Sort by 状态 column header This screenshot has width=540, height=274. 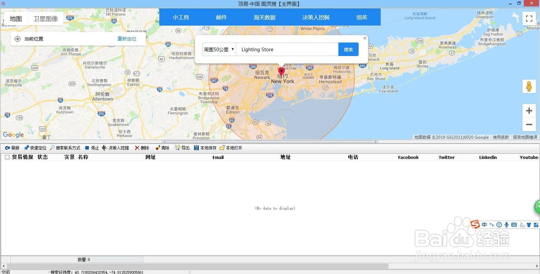43,157
